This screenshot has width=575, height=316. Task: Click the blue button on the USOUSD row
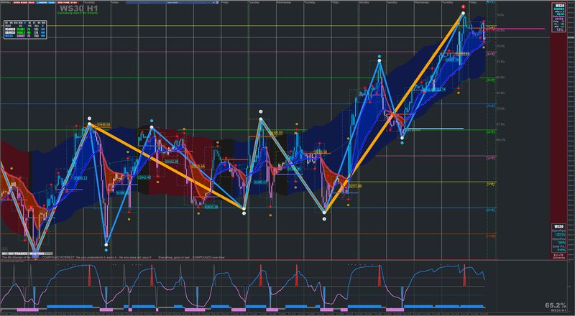(43, 29)
